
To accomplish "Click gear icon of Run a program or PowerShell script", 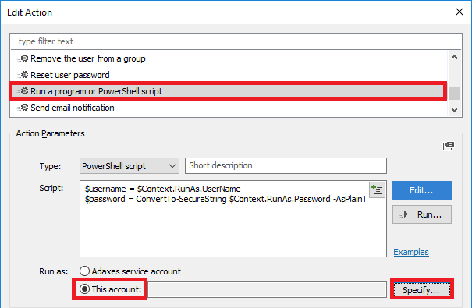I will [x=23, y=90].
